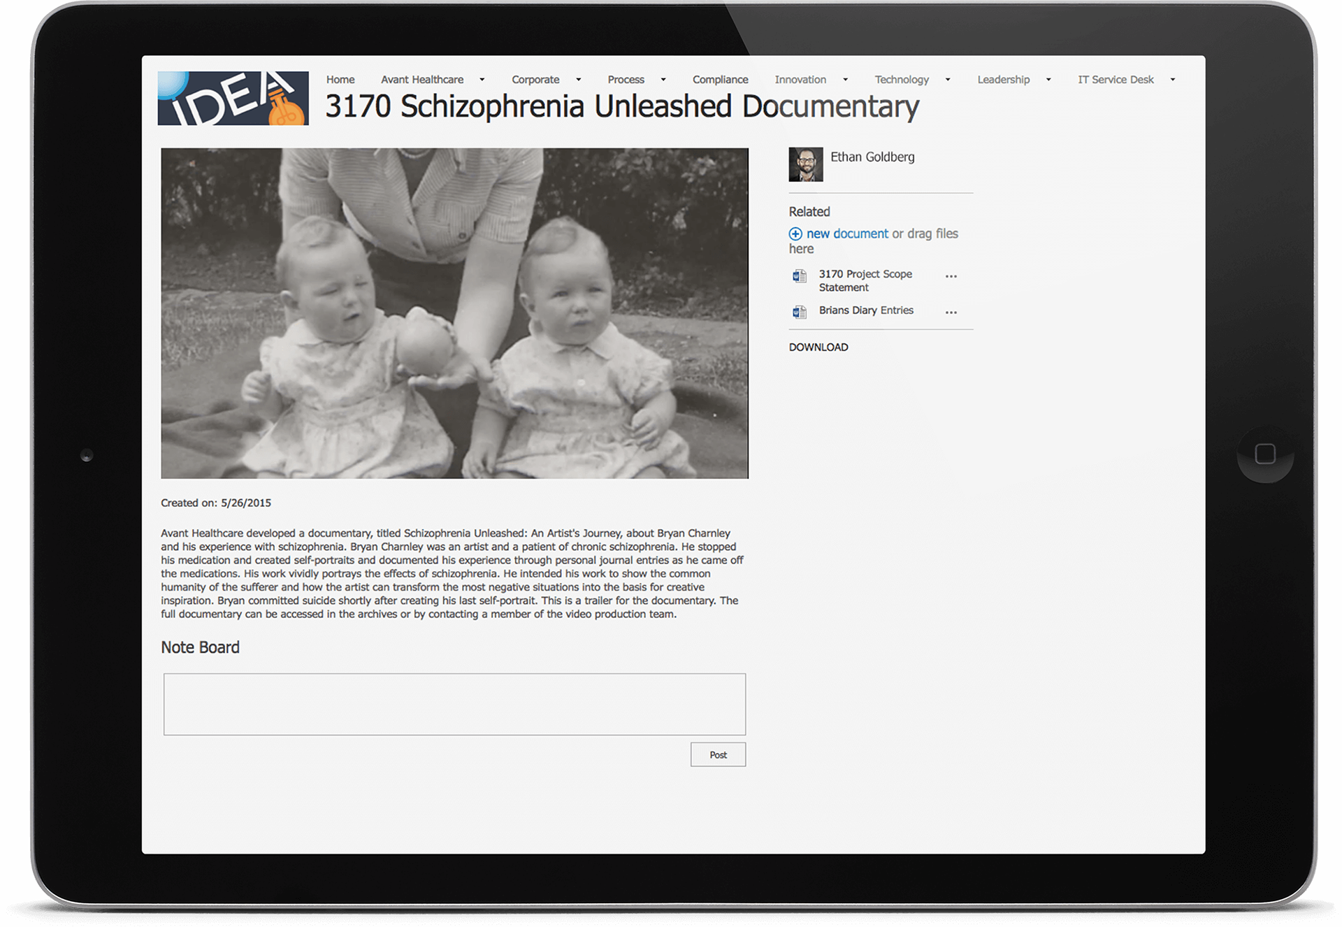Open ellipsis menu for 3170 Project Scope Statement
The image size is (1342, 927).
click(x=951, y=276)
